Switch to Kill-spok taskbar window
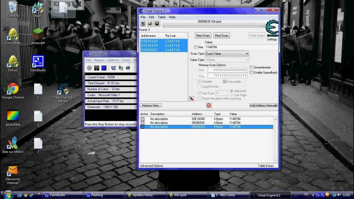 click(187, 195)
